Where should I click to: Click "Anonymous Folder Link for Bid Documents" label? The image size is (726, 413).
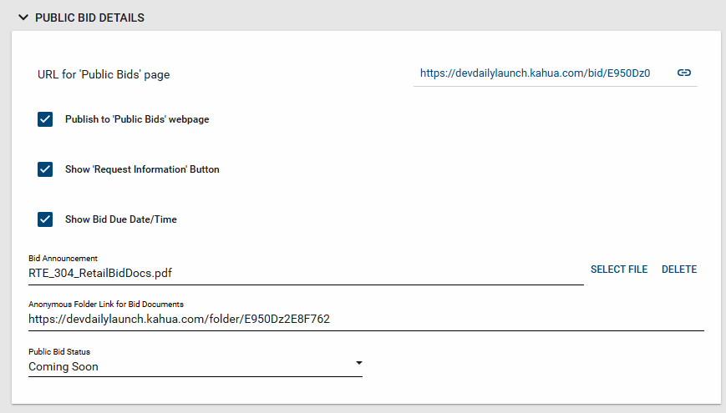click(x=106, y=305)
